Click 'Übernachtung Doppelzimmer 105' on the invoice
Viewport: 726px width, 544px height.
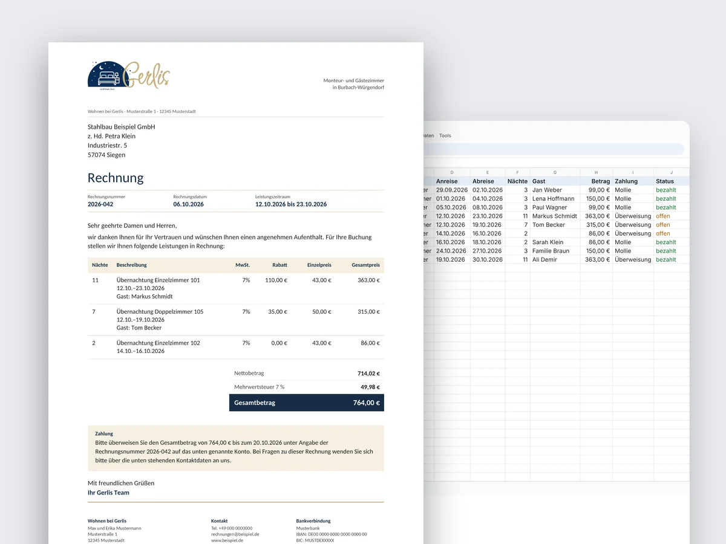coord(160,311)
